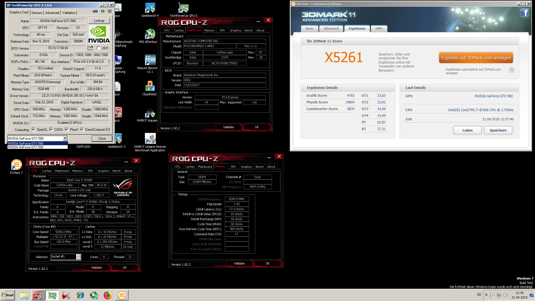Open the Basic tab in 3DMark 11
Screen dimensions: 535x301
tap(310, 28)
